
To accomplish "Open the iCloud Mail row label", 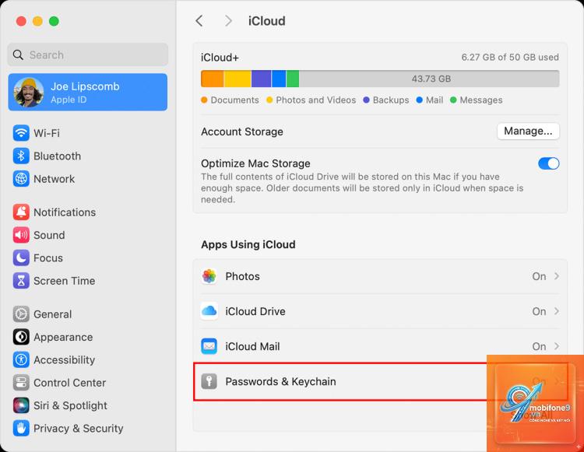I will 252,346.
